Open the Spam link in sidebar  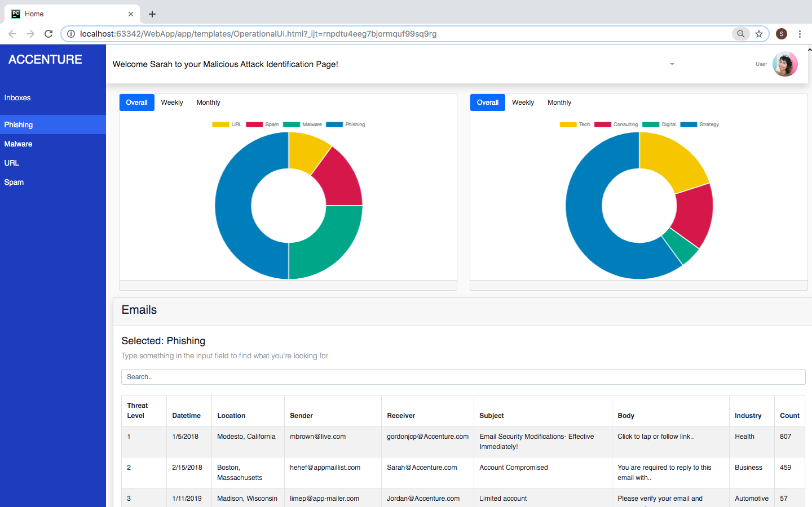pyautogui.click(x=14, y=183)
